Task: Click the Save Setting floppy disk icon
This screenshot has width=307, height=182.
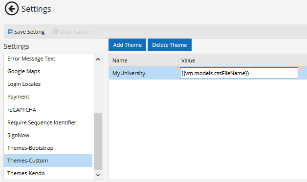Action: pyautogui.click(x=11, y=32)
